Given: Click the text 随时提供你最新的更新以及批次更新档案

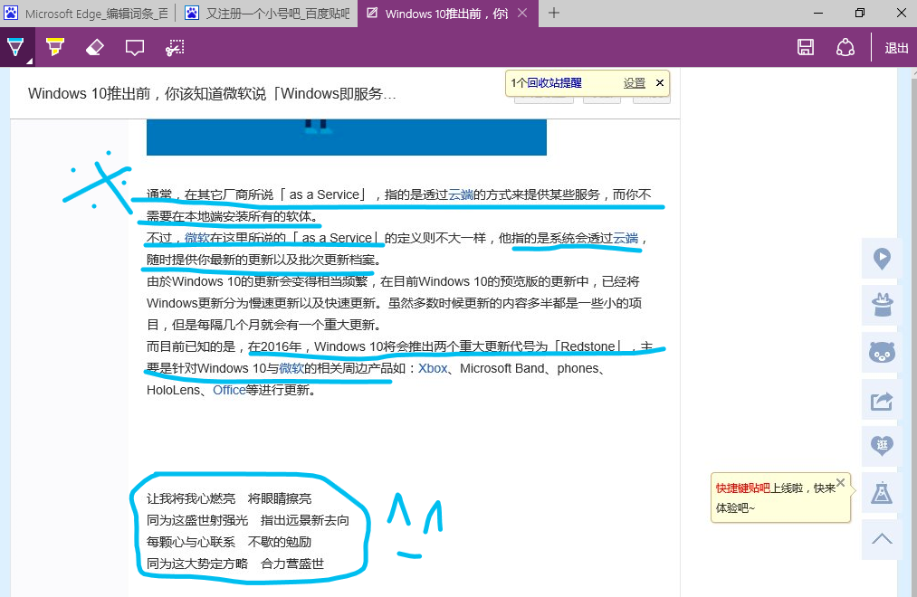Looking at the screenshot, I should [x=260, y=260].
